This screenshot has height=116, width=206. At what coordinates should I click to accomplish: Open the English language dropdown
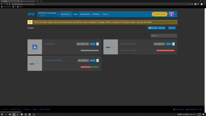[x=178, y=110]
